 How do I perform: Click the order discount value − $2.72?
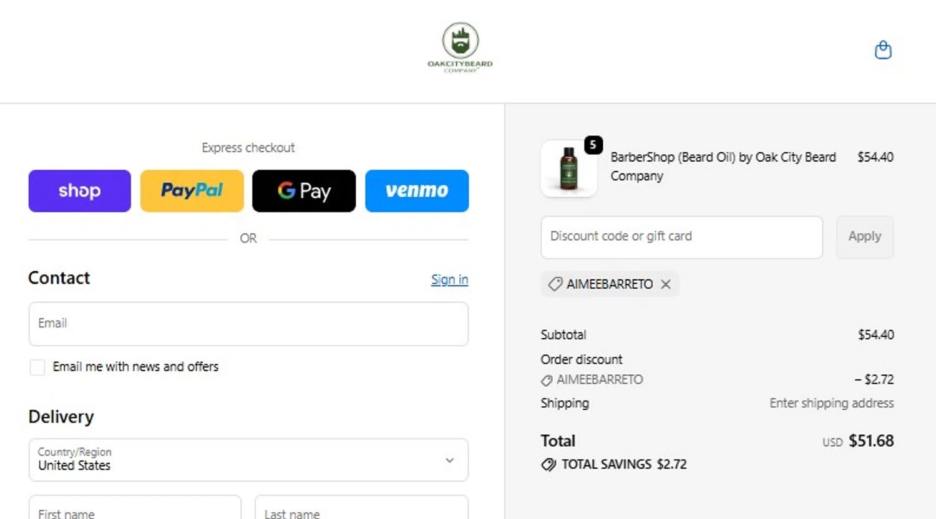click(874, 379)
